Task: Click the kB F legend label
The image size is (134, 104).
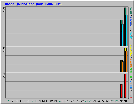Action: tap(131, 95)
